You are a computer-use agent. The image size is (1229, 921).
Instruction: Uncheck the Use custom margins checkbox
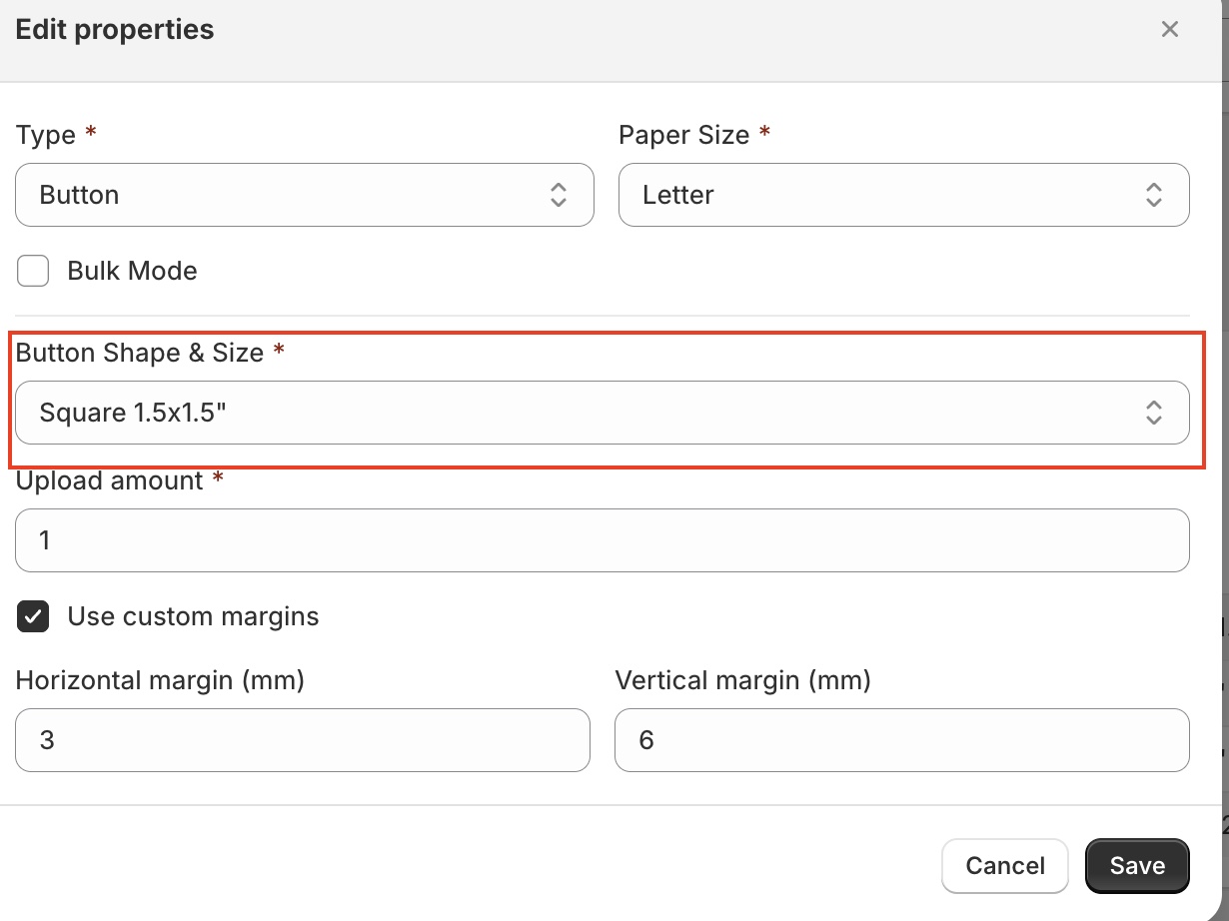pyautogui.click(x=33, y=616)
